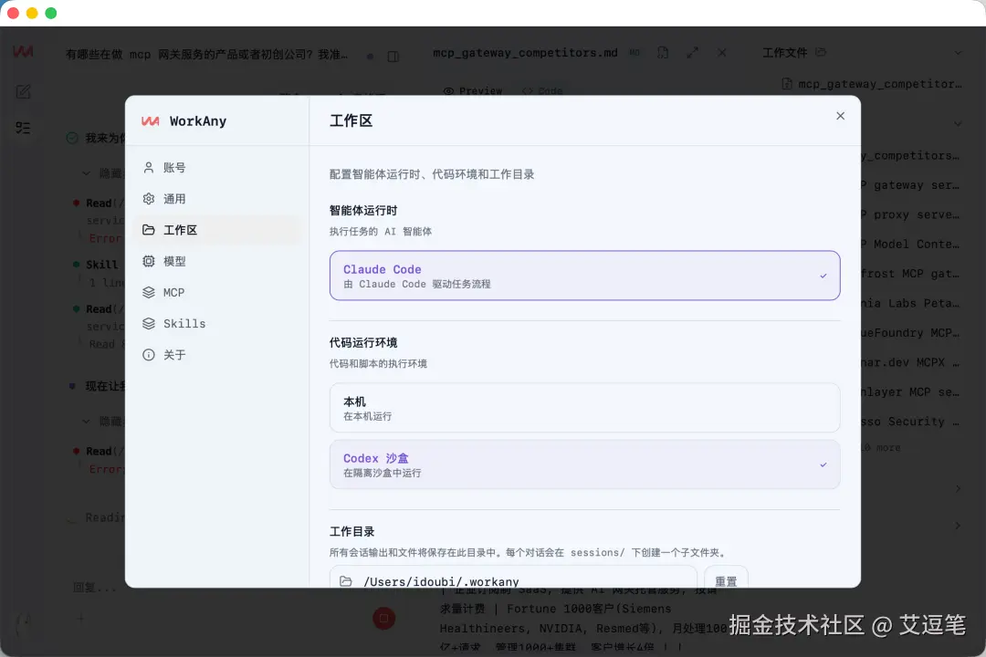The height and width of the screenshot is (657, 986).
Task: Select the 工作区 workspace settings section
Action: pos(215,230)
